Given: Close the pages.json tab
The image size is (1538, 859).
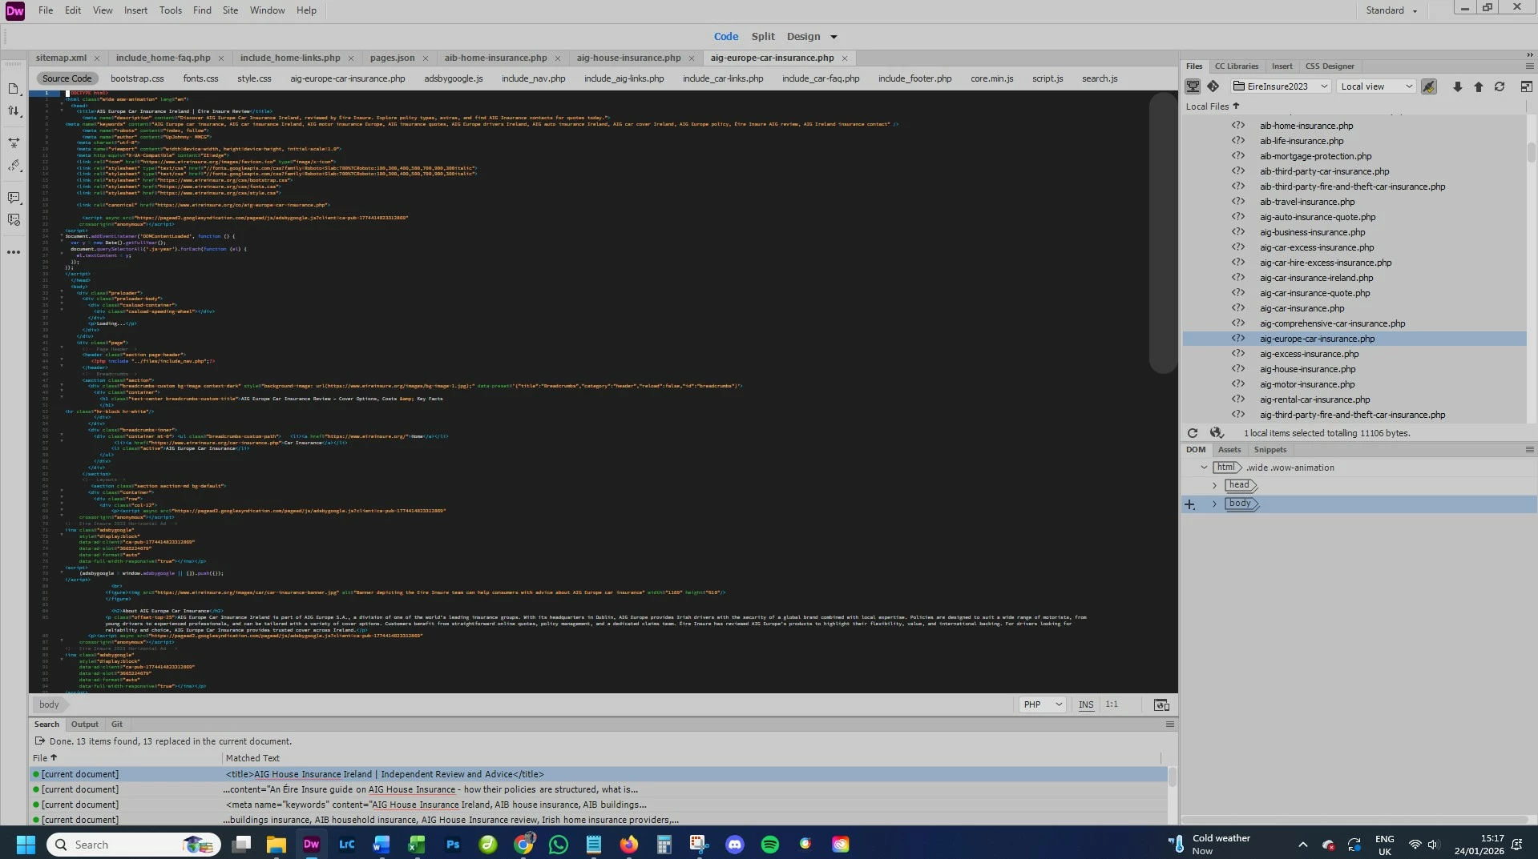Looking at the screenshot, I should coord(426,58).
